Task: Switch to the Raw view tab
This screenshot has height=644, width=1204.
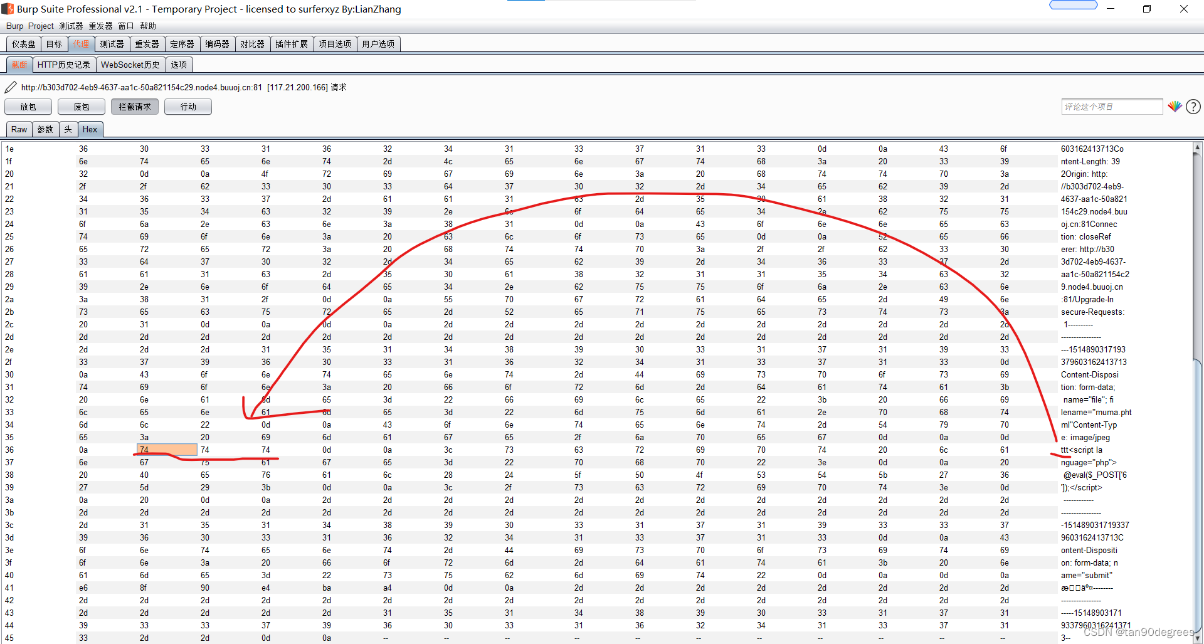Action: (19, 129)
